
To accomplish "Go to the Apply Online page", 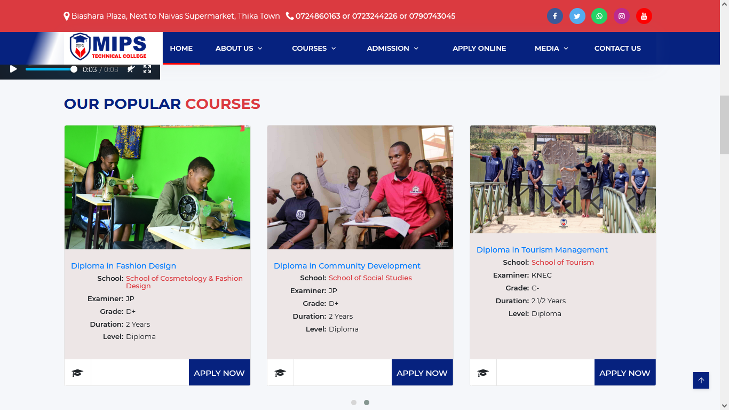I will (479, 48).
